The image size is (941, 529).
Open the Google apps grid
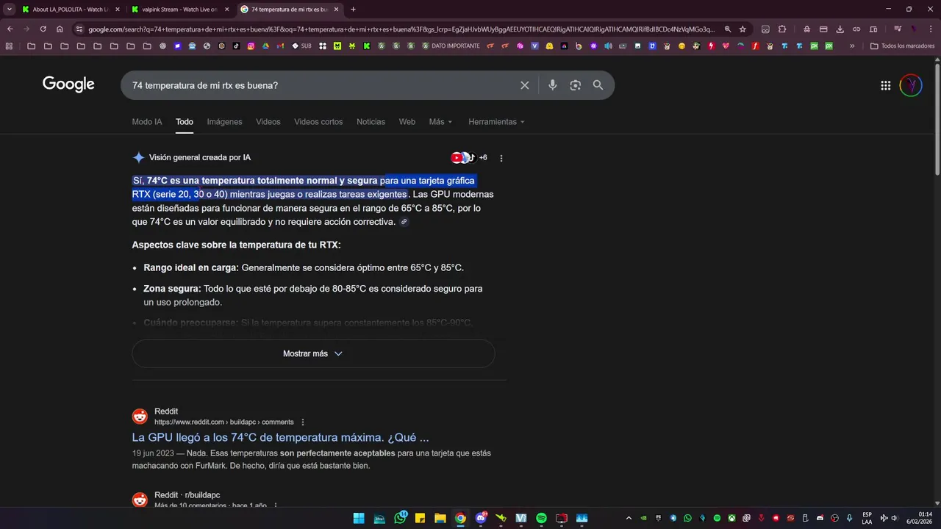(x=886, y=85)
